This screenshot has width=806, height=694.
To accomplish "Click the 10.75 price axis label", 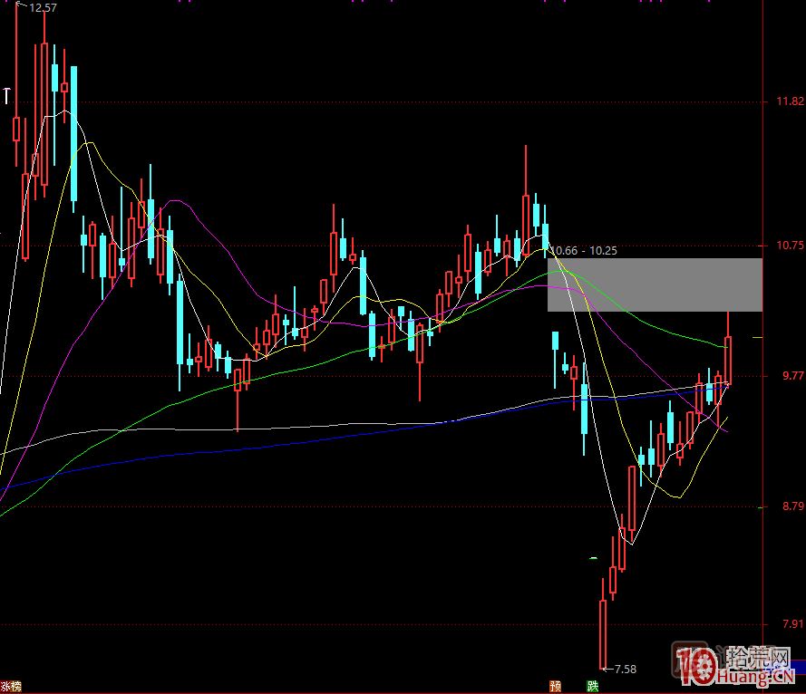I will pyautogui.click(x=783, y=246).
